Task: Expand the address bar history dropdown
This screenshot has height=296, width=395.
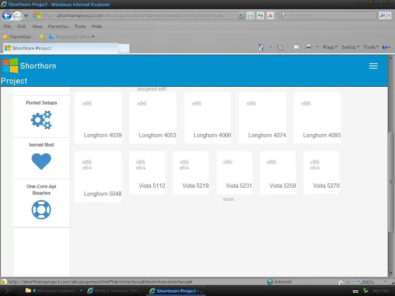Action: 241,15
